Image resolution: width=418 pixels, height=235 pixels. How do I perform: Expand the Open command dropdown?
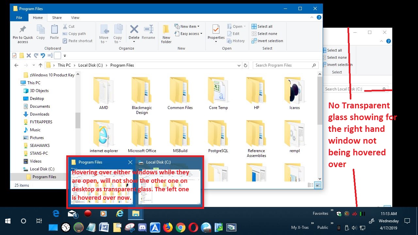tap(245, 27)
